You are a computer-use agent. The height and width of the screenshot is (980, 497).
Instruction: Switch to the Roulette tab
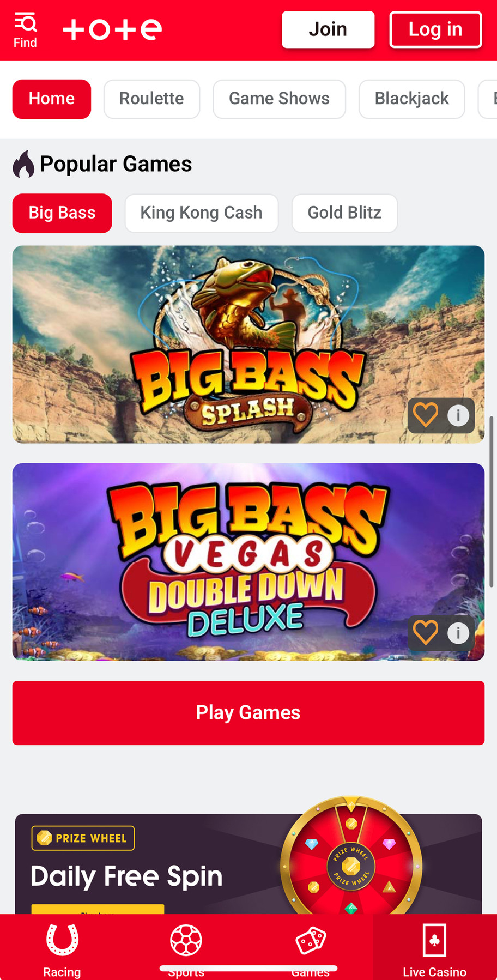(x=151, y=99)
